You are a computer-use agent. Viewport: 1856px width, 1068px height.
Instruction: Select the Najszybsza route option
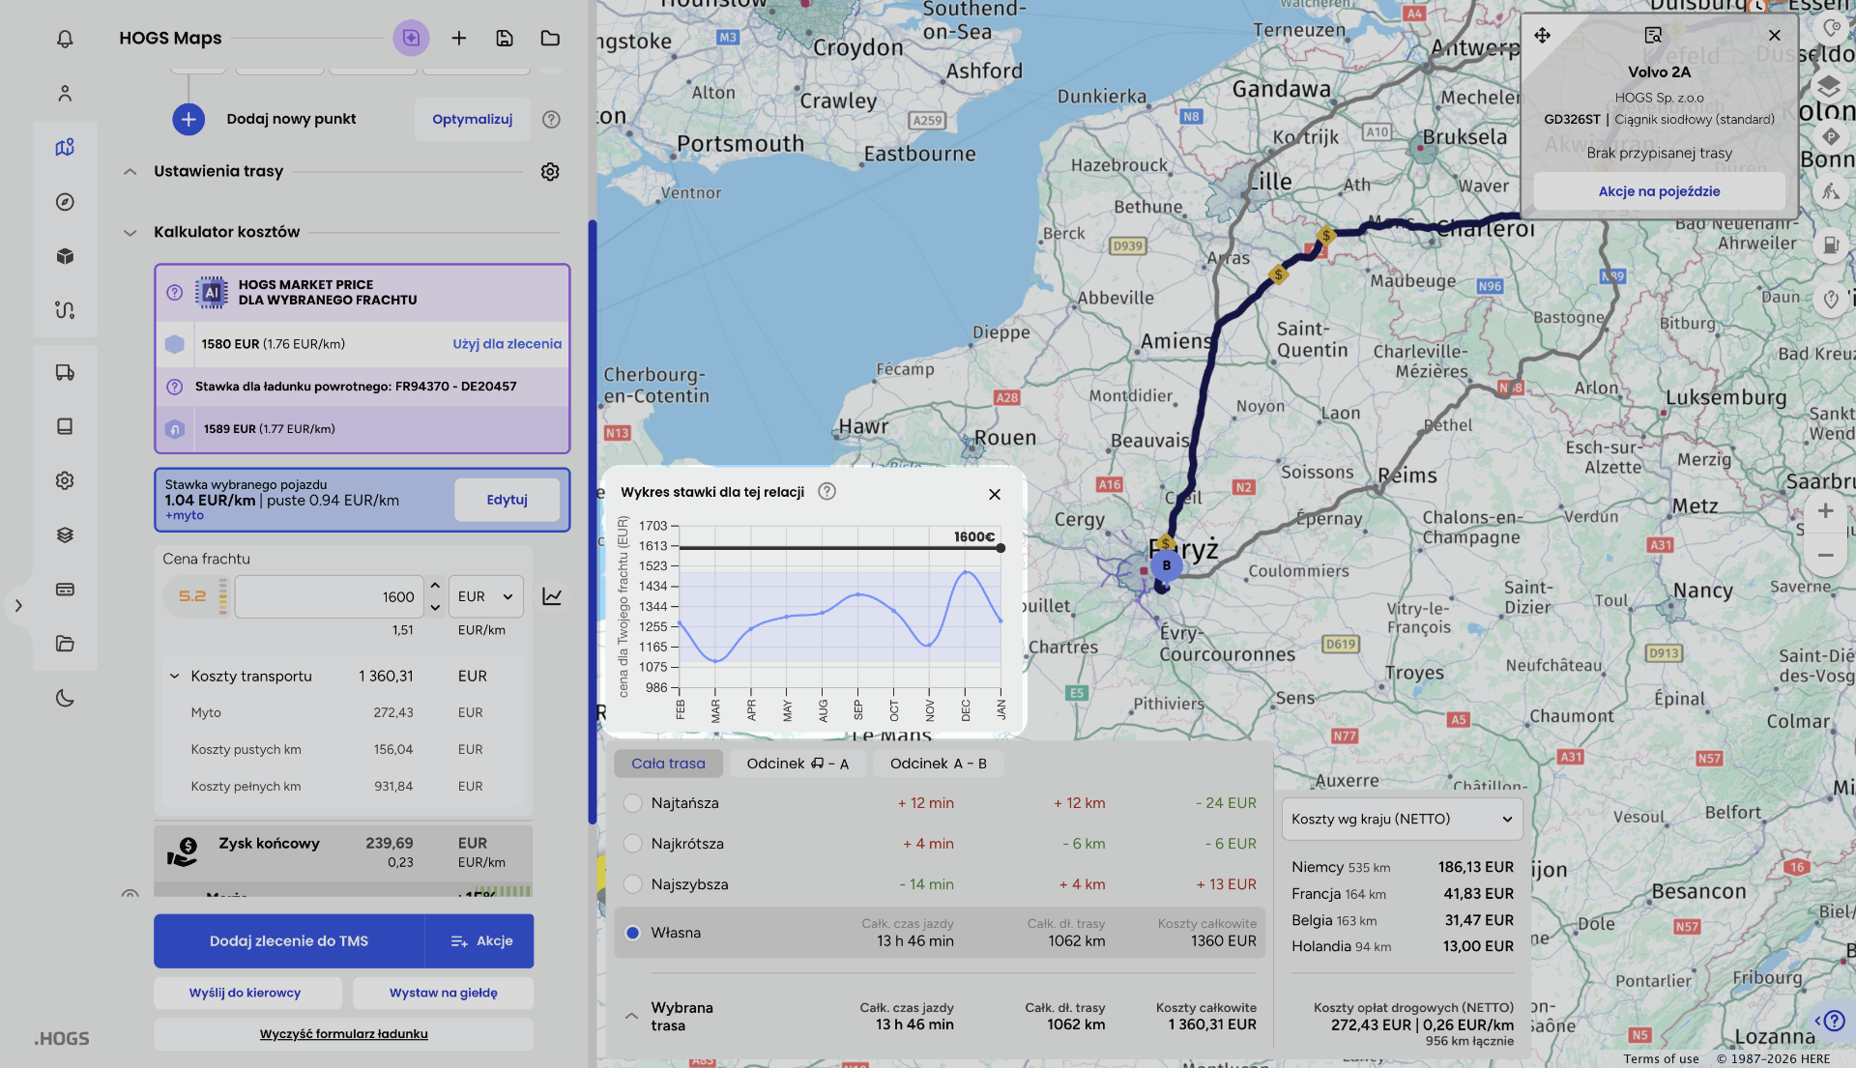click(x=633, y=884)
